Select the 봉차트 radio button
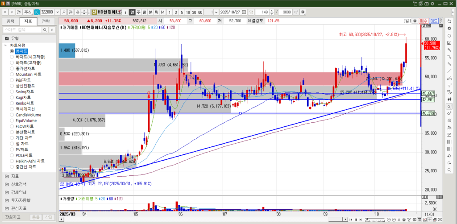457x224 pixels. 12,51
